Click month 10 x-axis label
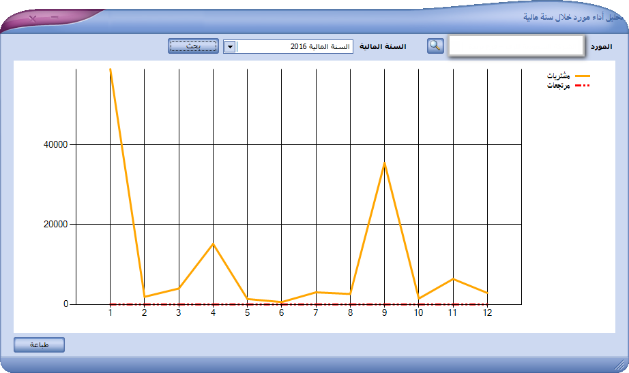Screen dimensions: 629x373 pyautogui.click(x=418, y=313)
